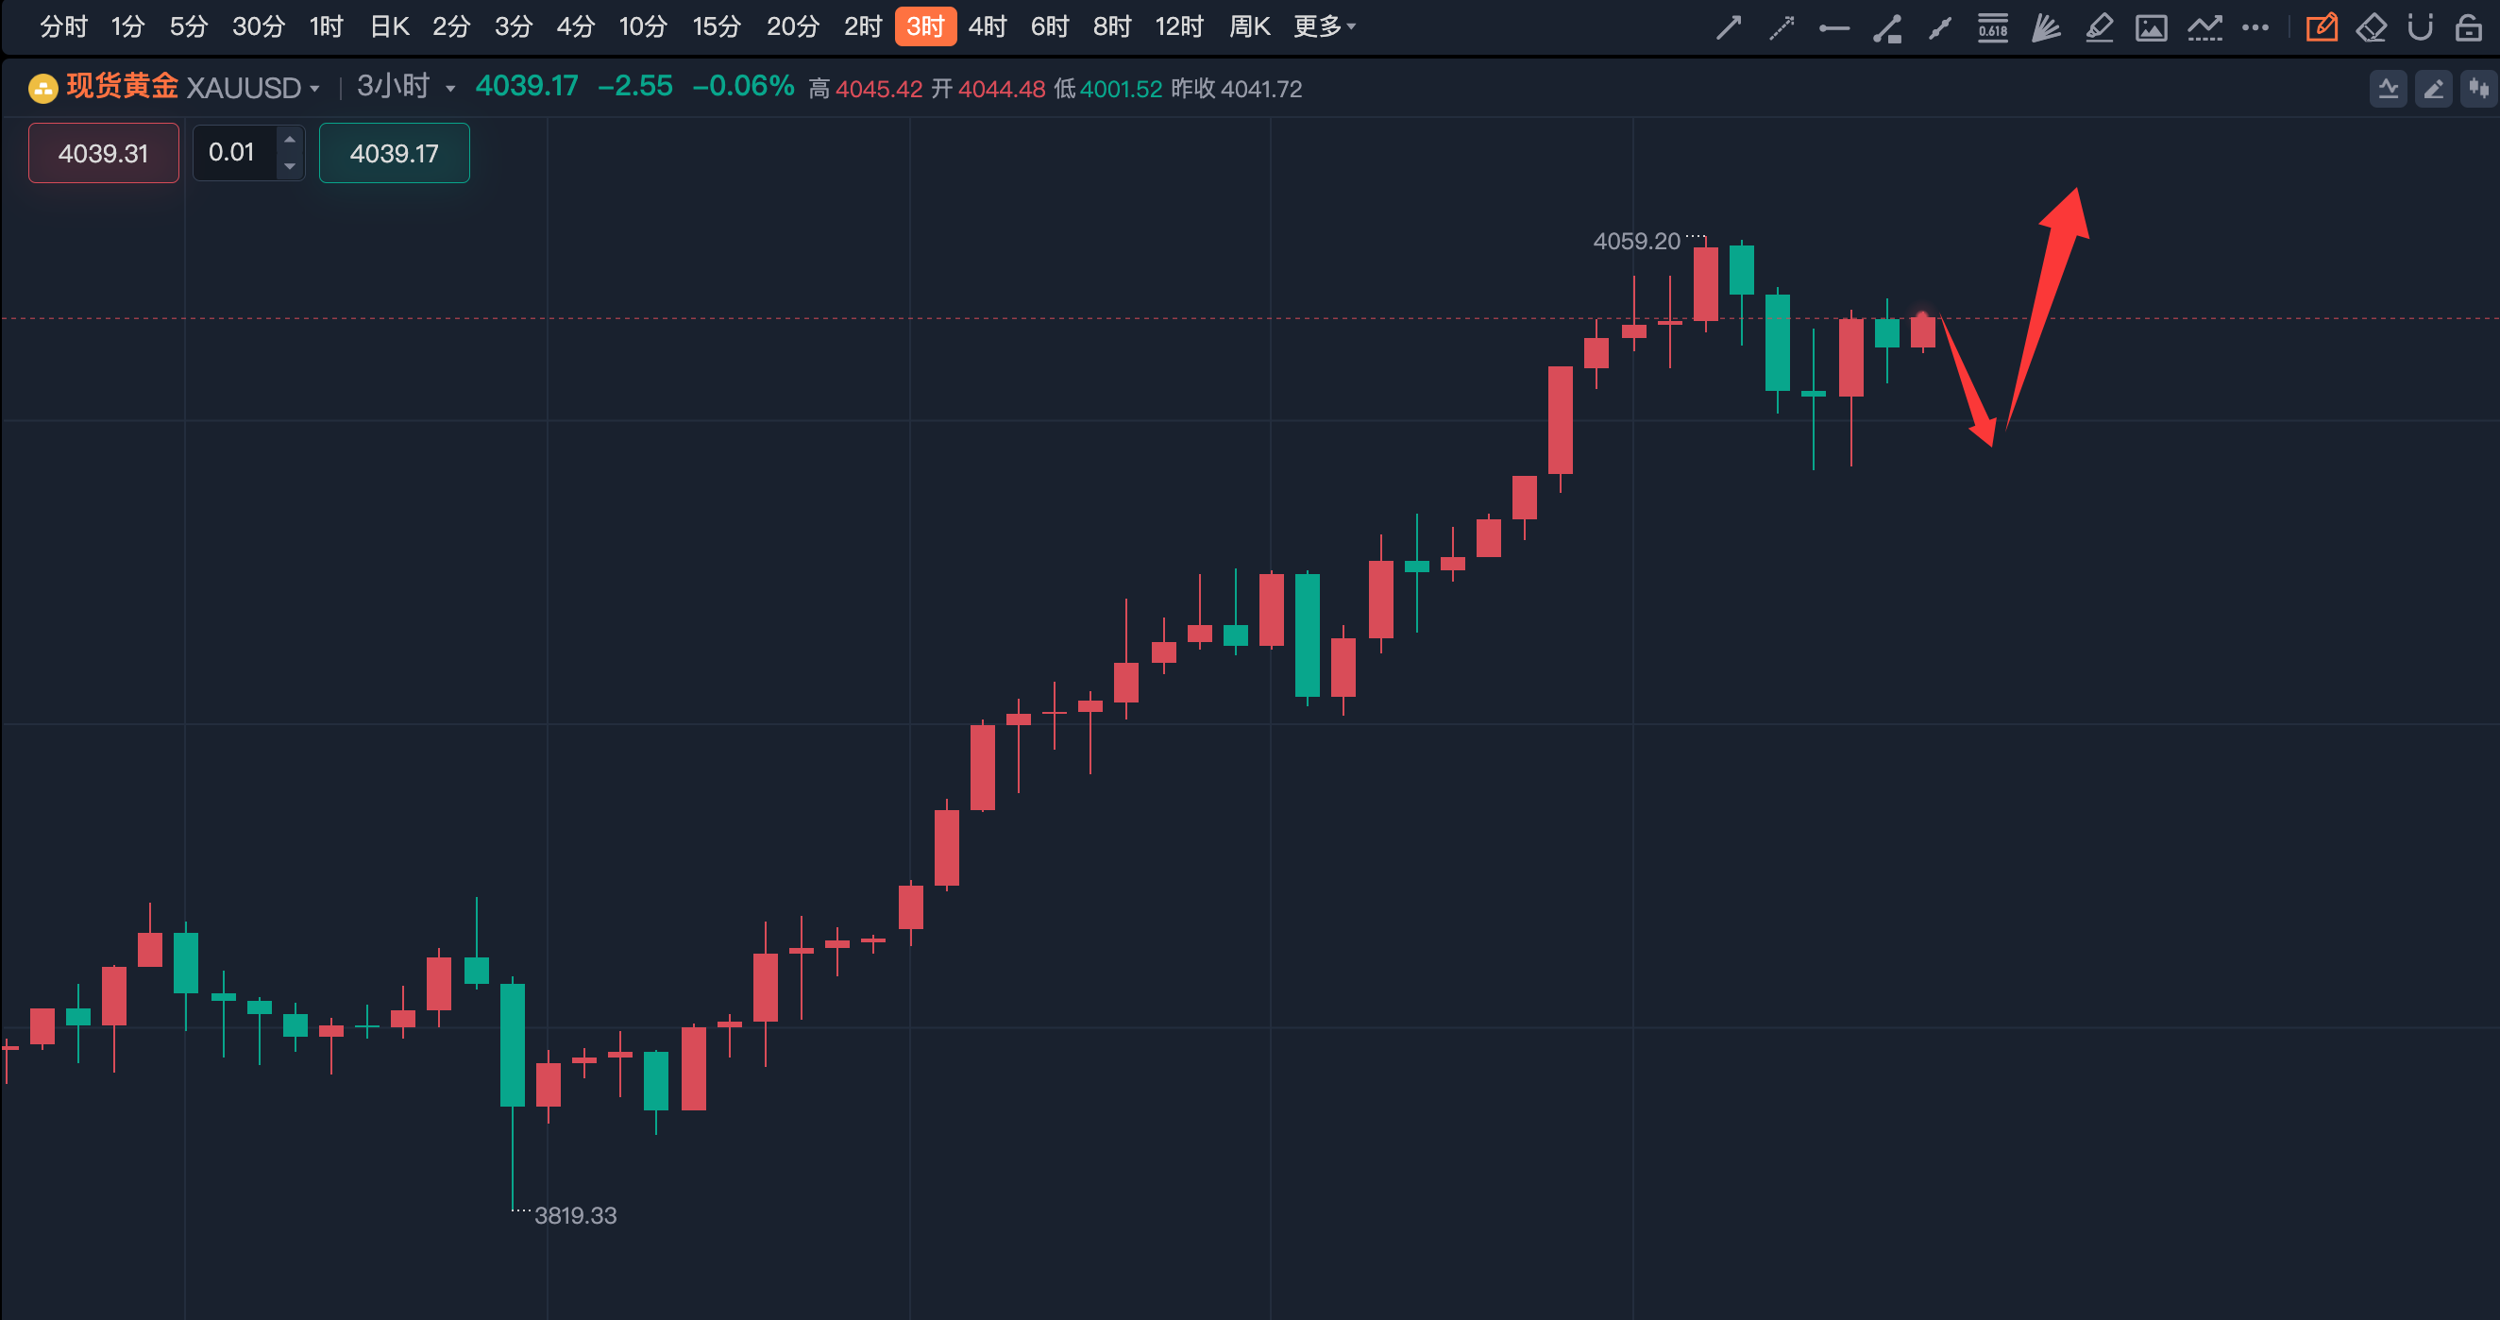Open more drawing tools ellipsis
The width and height of the screenshot is (2500, 1320).
(x=2255, y=27)
